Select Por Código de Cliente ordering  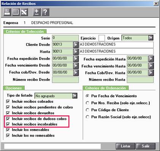click(87, 110)
